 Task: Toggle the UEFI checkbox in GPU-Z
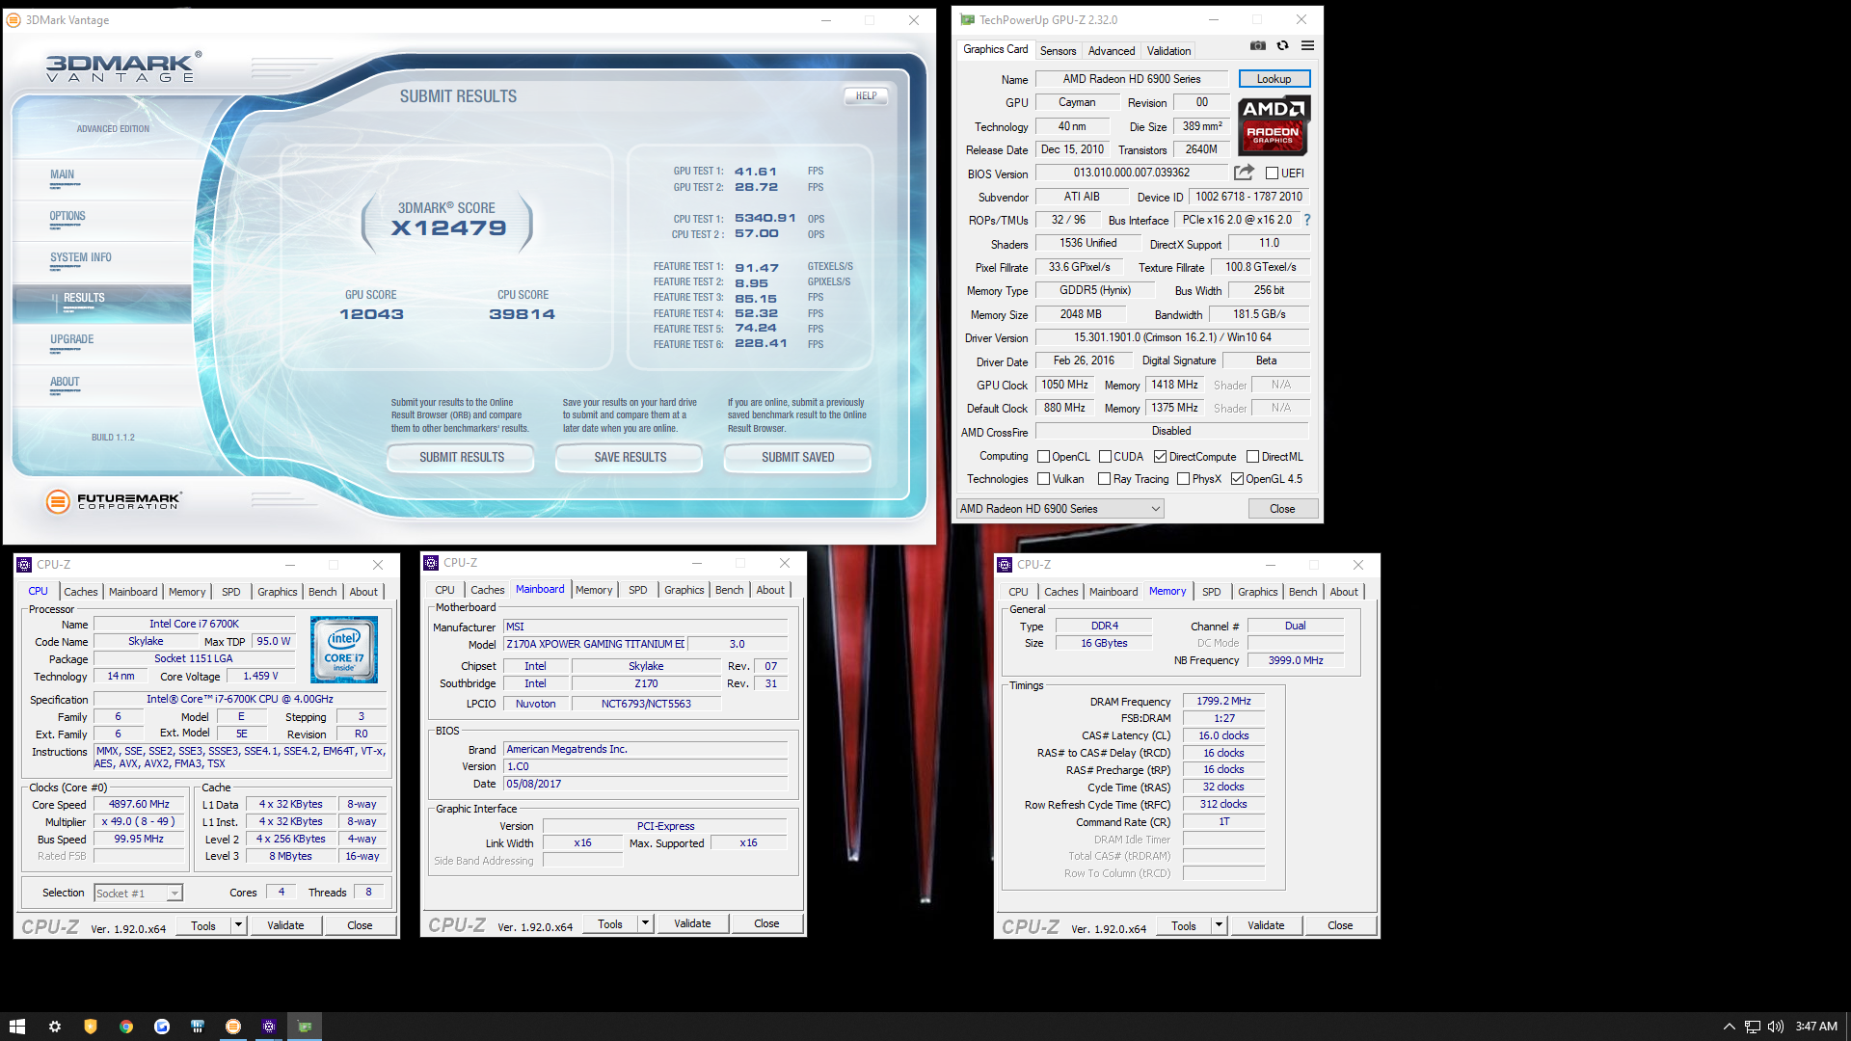(1272, 173)
